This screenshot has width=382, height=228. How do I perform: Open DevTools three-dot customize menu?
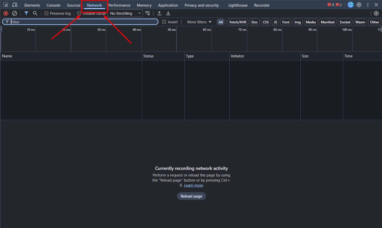pos(368,5)
